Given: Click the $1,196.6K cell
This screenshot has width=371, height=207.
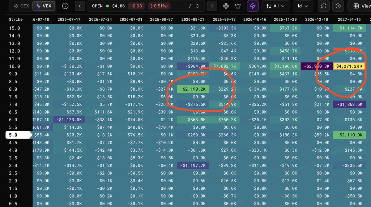Looking at the screenshot, I should tap(286, 66).
